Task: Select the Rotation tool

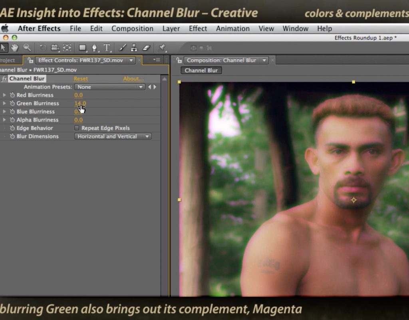Action: click(43, 48)
